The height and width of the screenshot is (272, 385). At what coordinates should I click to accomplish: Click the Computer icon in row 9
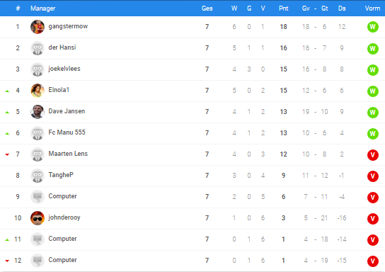(x=38, y=197)
